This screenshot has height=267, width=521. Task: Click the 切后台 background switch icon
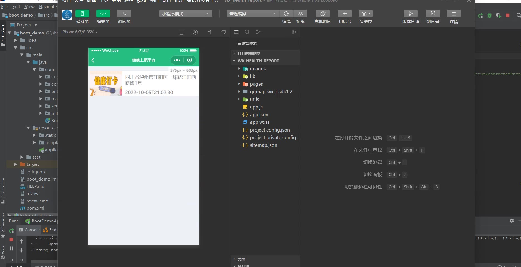point(345,14)
